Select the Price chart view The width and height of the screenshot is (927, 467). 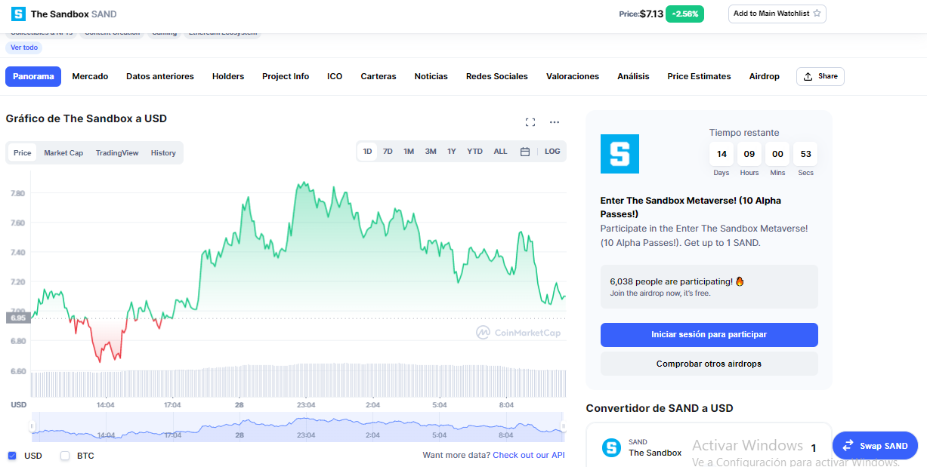coord(23,152)
